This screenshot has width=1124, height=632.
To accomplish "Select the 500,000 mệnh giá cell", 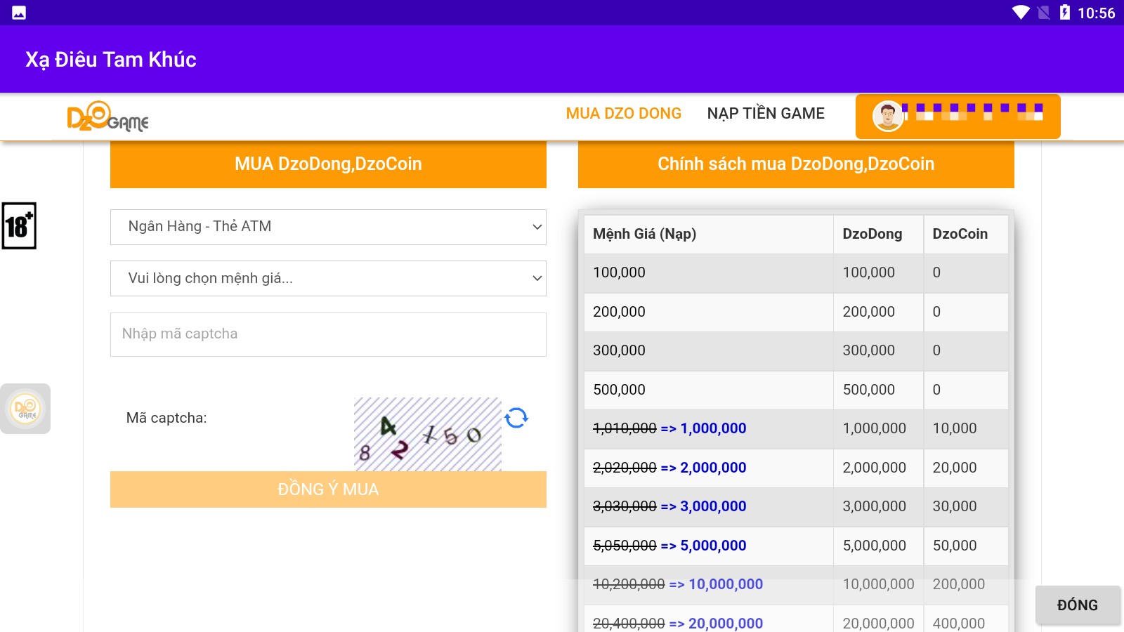I will 709,390.
